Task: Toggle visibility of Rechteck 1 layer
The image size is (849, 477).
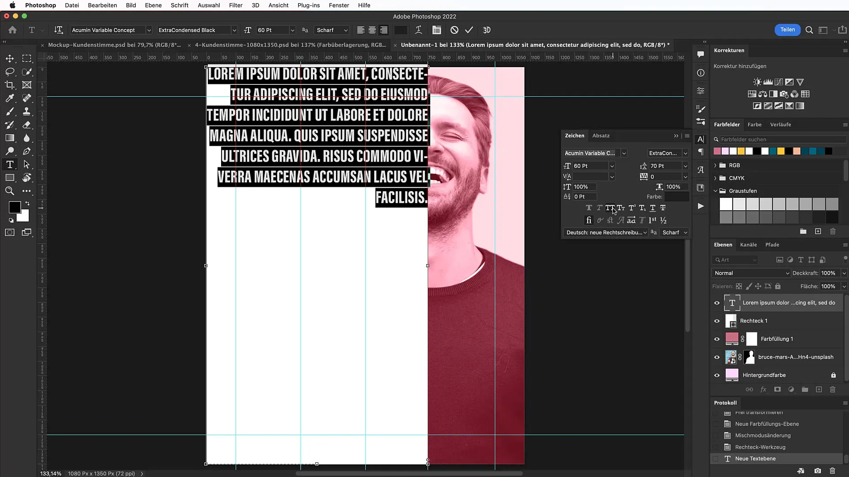Action: [717, 320]
